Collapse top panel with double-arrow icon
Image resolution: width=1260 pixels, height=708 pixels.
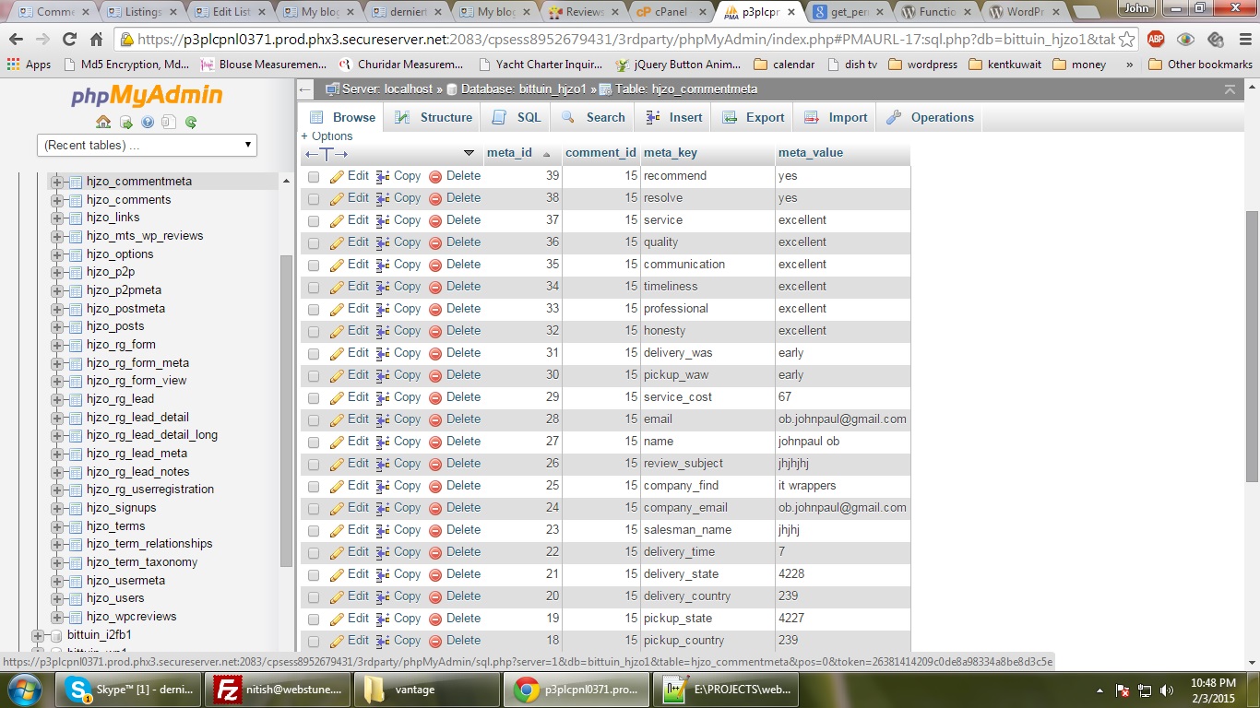point(1230,89)
